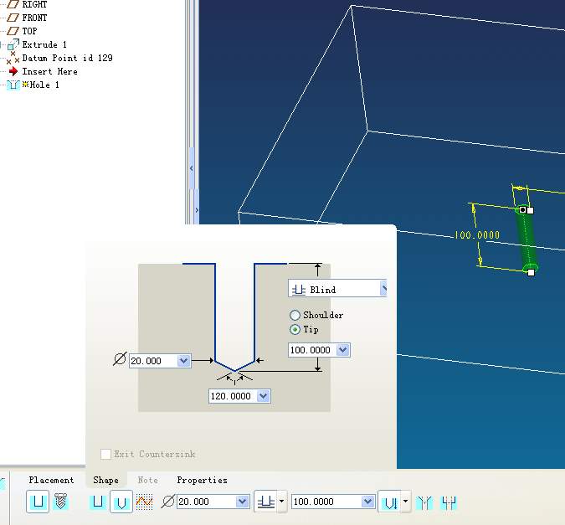The width and height of the screenshot is (565, 525).
Task: Select the simple hole type icon
Action: (x=38, y=502)
